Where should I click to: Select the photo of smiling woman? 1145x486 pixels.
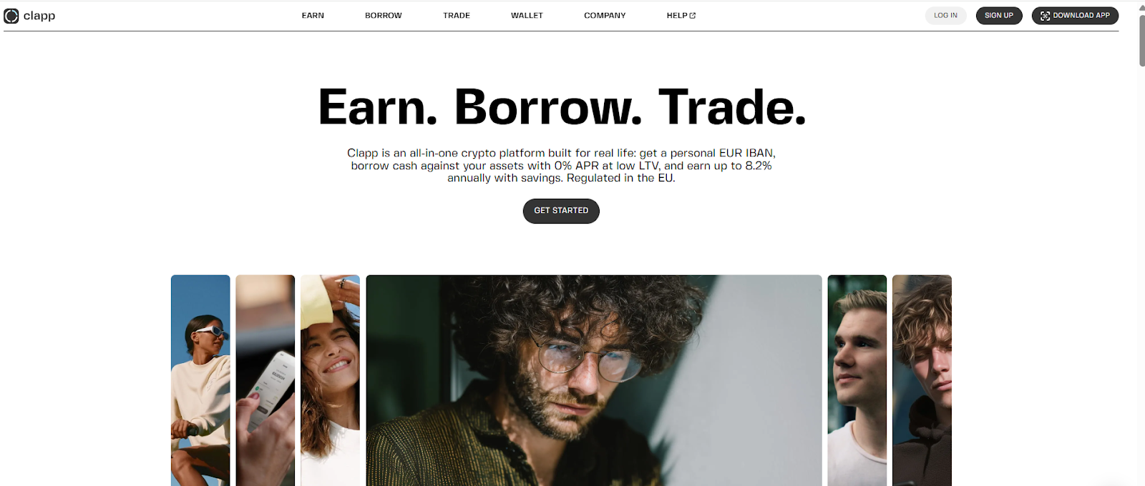(x=330, y=380)
